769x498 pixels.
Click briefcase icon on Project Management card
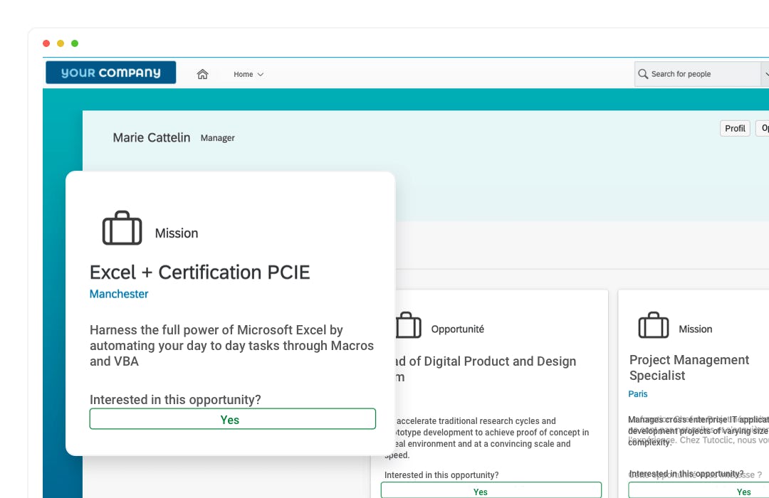pyautogui.click(x=653, y=325)
